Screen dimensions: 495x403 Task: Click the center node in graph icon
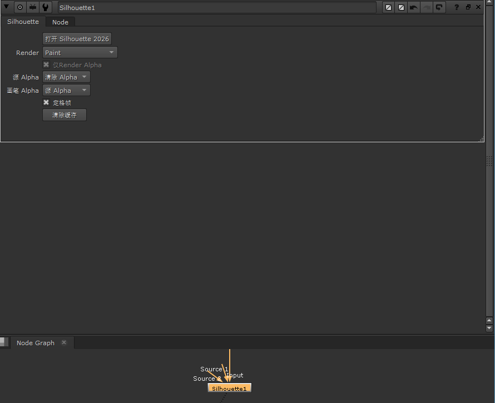click(x=20, y=7)
